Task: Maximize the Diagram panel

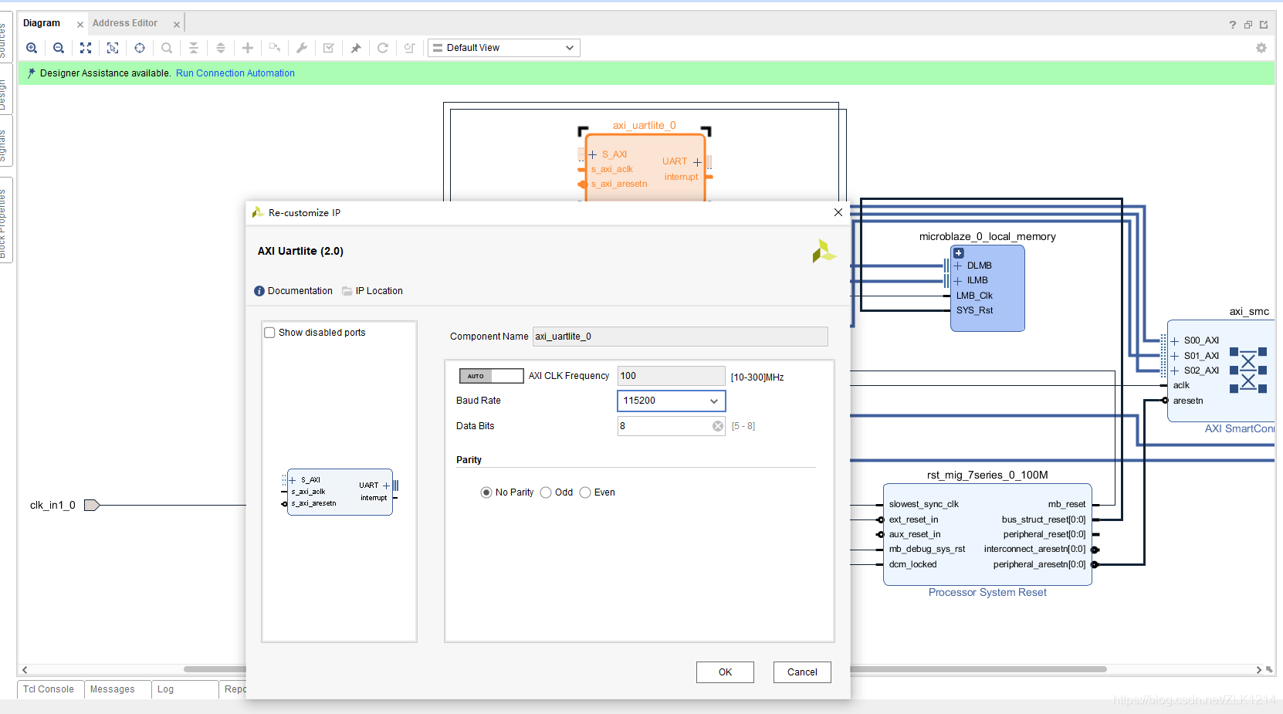Action: tap(1264, 25)
